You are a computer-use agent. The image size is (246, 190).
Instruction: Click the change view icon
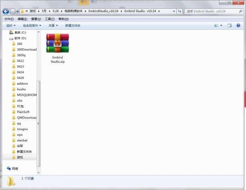tap(216, 25)
